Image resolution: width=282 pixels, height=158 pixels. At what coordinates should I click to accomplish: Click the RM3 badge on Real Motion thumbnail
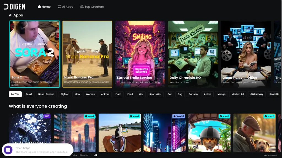coord(47,116)
